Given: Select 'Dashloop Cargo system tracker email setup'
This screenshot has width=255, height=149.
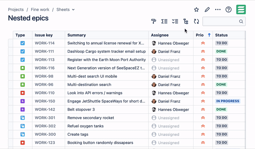Looking at the screenshot, I should click(x=106, y=51).
